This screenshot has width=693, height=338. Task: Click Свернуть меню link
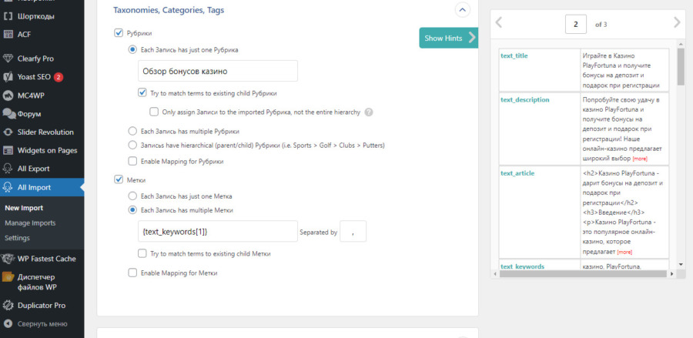tap(42, 324)
